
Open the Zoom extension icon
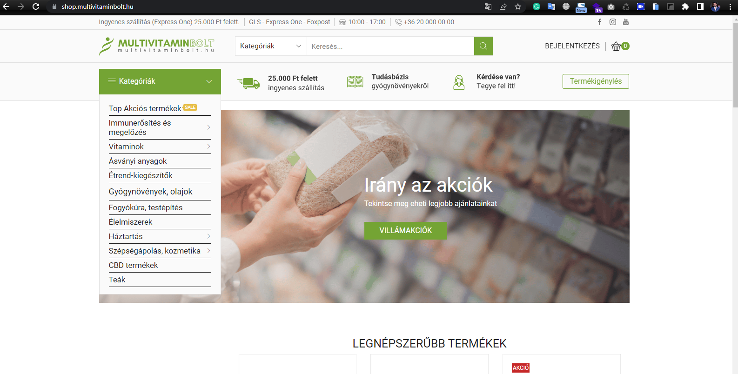(x=641, y=7)
